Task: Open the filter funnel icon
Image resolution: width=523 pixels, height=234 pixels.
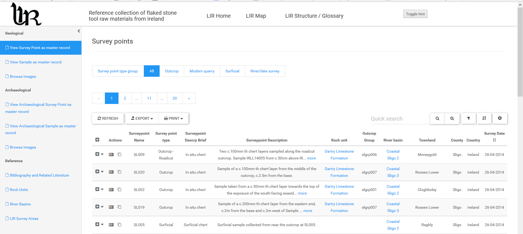Action: coord(469,118)
